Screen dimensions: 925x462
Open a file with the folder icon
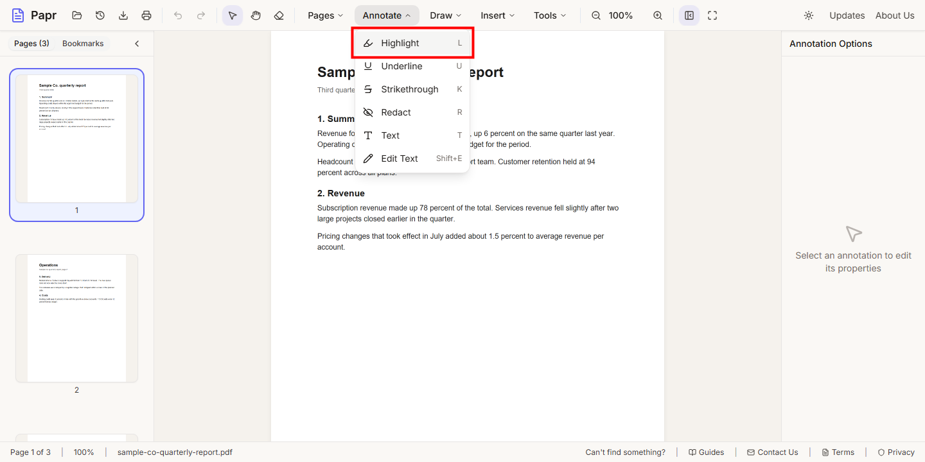(x=77, y=15)
